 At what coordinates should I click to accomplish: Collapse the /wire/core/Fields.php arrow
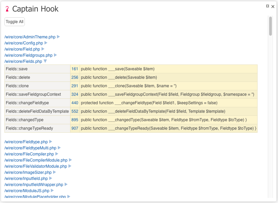(x=45, y=61)
